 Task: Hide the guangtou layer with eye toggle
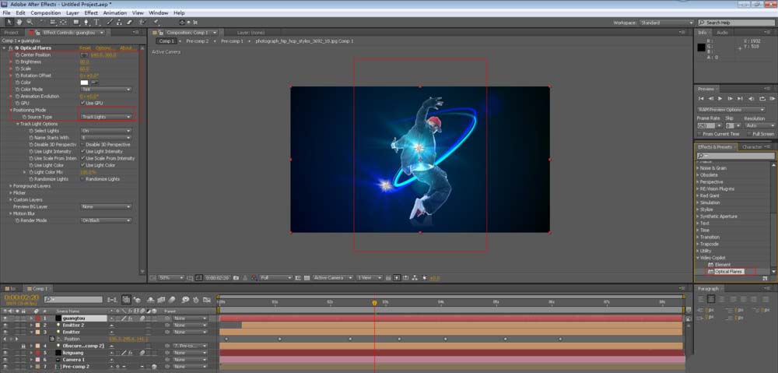pos(6,318)
